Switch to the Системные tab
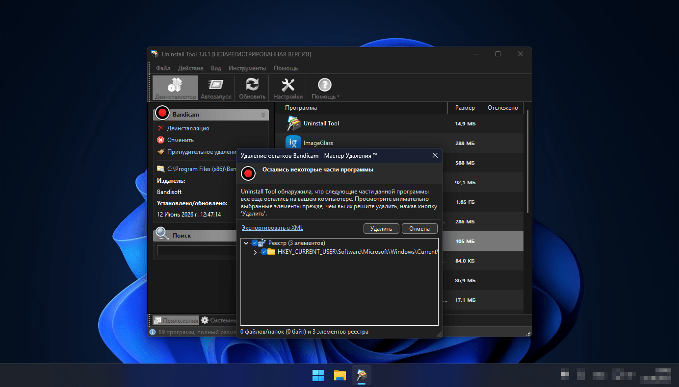The width and height of the screenshot is (679, 387). [x=219, y=320]
